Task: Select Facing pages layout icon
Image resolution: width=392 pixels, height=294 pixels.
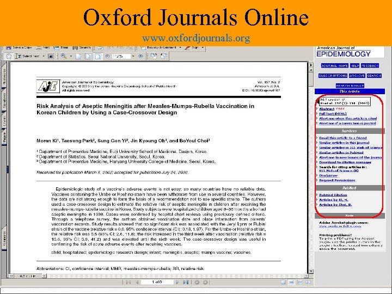Action: click(308, 282)
